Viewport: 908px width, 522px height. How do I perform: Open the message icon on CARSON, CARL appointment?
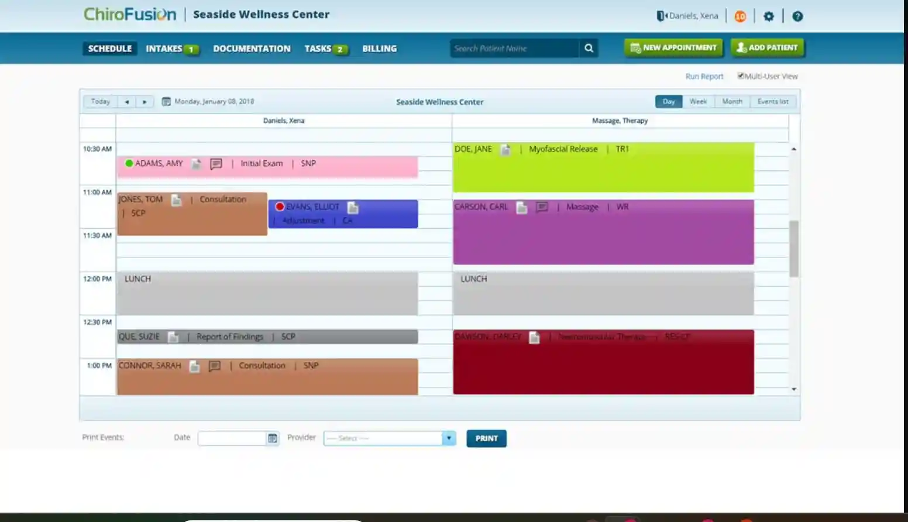(x=542, y=207)
